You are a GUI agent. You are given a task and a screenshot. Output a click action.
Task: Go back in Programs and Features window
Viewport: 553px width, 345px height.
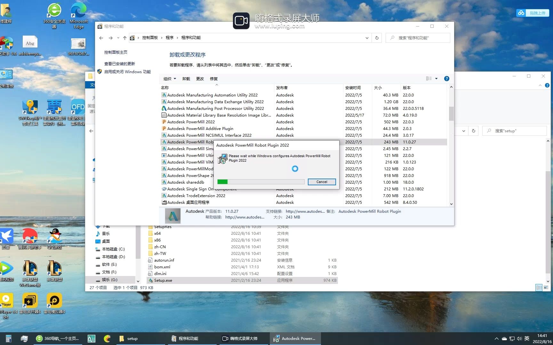[101, 38]
